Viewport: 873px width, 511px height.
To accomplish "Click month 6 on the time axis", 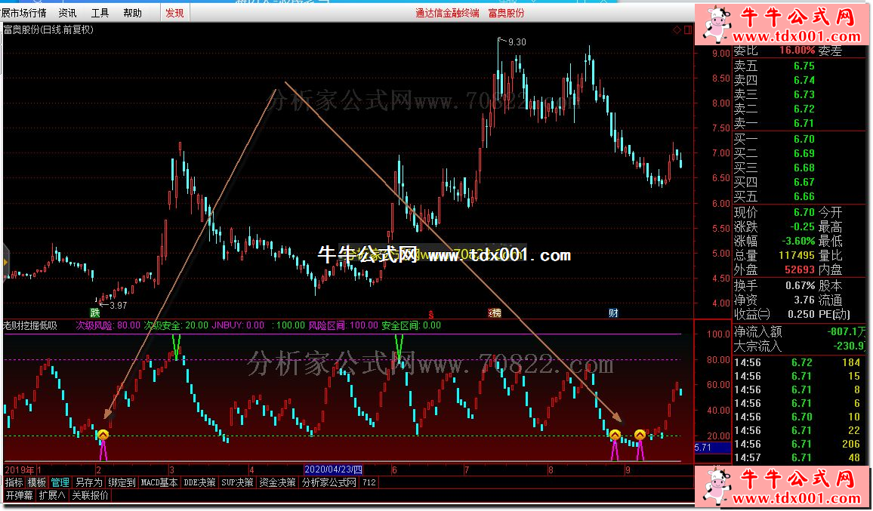I will pos(395,469).
